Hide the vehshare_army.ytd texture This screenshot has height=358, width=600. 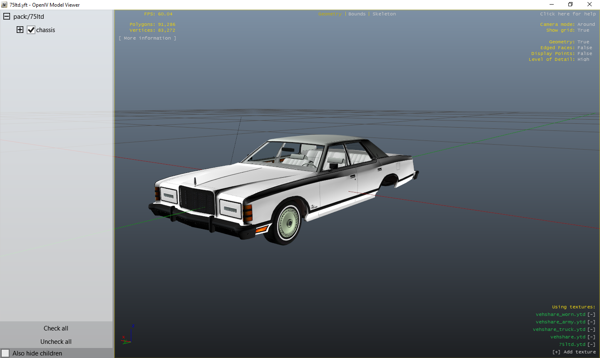click(591, 322)
